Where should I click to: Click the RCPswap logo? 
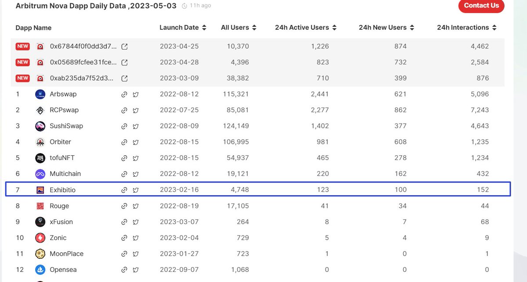(x=40, y=110)
